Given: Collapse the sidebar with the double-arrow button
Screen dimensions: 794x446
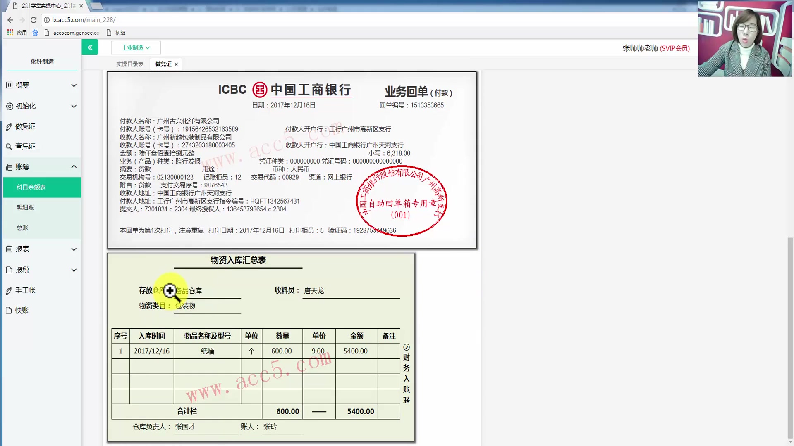Looking at the screenshot, I should [x=90, y=47].
